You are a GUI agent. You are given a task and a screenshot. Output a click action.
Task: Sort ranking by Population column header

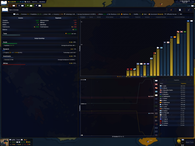(x=183, y=84)
